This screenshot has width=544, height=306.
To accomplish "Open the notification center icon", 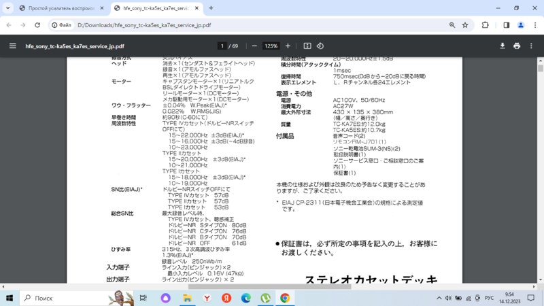I will [x=531, y=298].
